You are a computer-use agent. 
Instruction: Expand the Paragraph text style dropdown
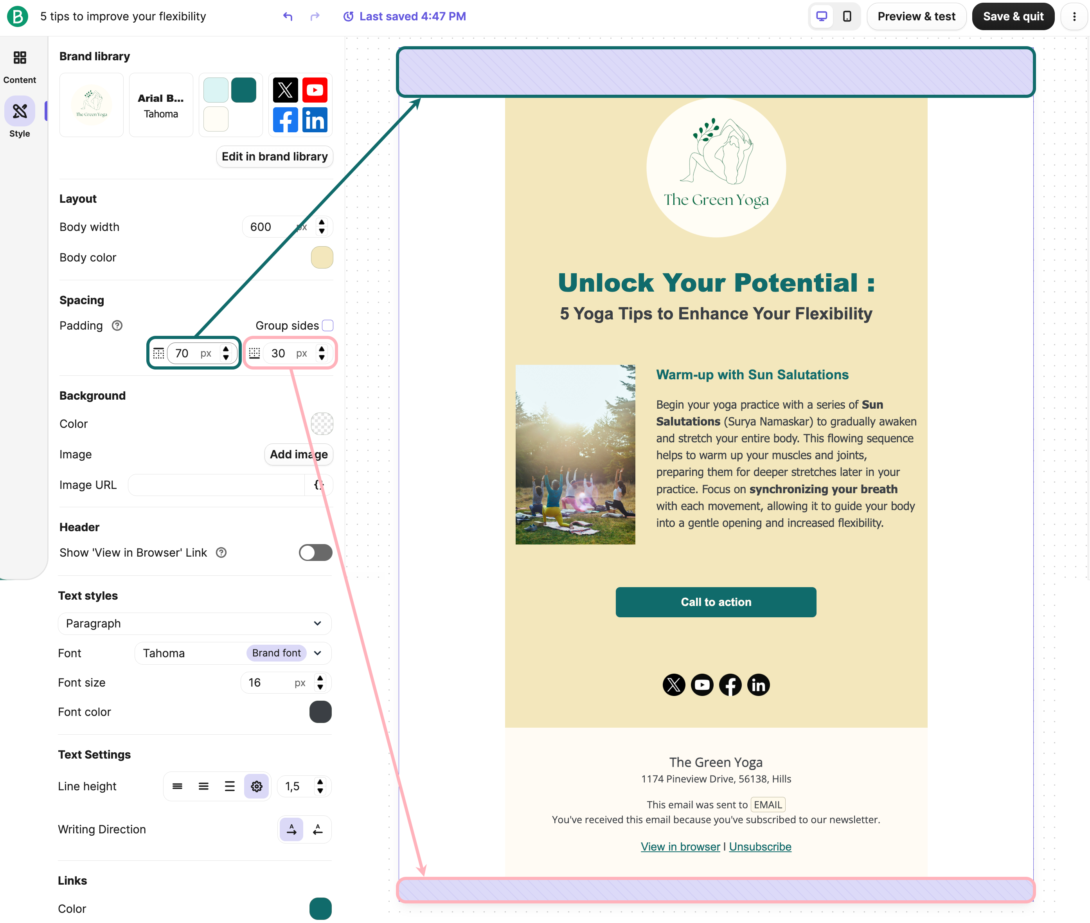coord(194,623)
